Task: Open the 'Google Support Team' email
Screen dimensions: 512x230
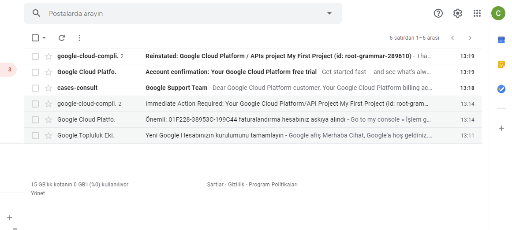Action: coord(252,88)
